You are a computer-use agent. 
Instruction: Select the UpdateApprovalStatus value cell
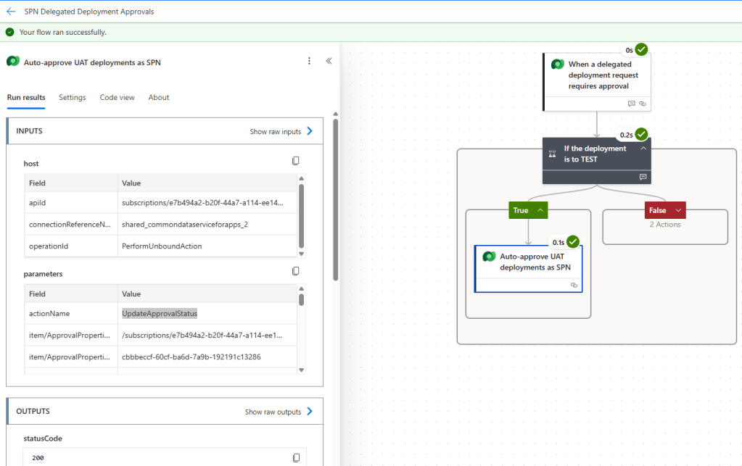click(160, 314)
